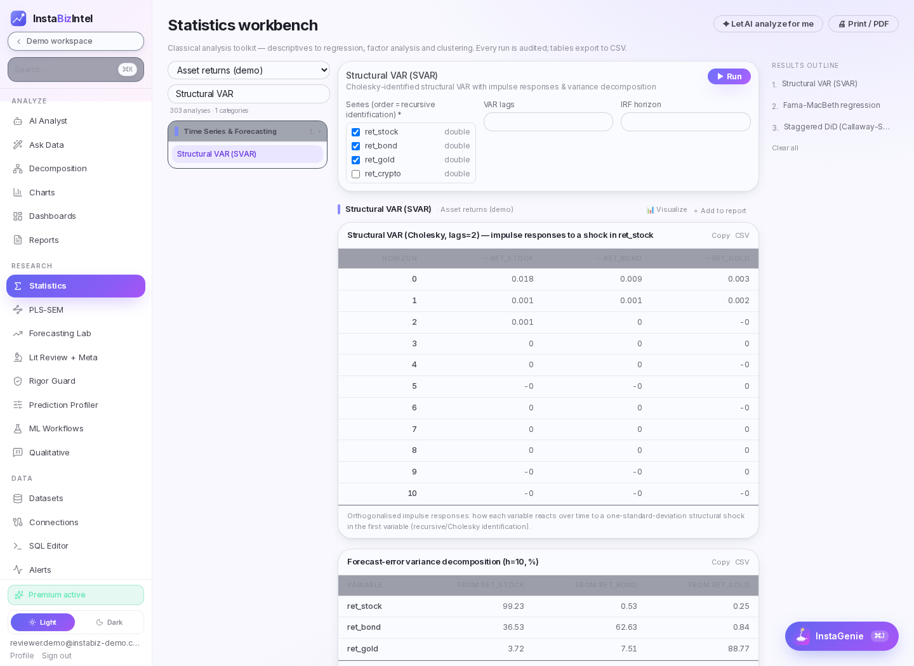914x666 pixels.
Task: Open Prediction Profiler sliders icon
Action: [18, 405]
